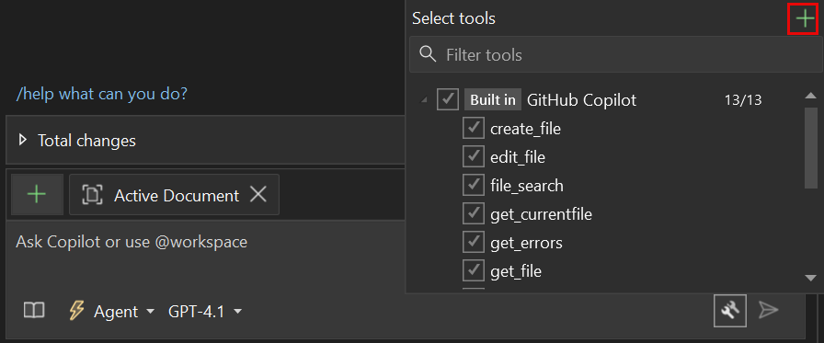Click the Active Document label
This screenshot has width=824, height=343.
point(177,195)
